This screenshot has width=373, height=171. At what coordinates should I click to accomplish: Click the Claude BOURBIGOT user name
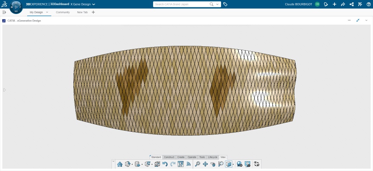click(298, 4)
